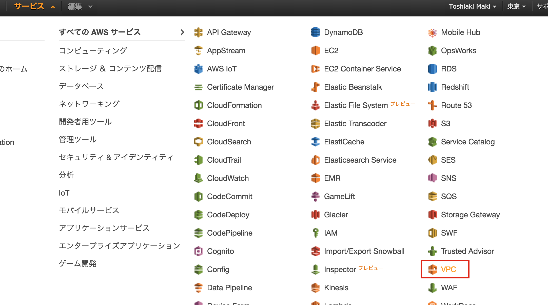Select the ゲーム開発 category
This screenshot has width=548, height=305.
(x=77, y=263)
